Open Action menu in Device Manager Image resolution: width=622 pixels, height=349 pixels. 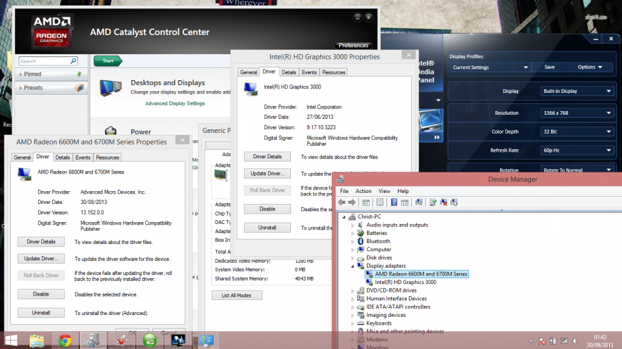pyautogui.click(x=363, y=191)
